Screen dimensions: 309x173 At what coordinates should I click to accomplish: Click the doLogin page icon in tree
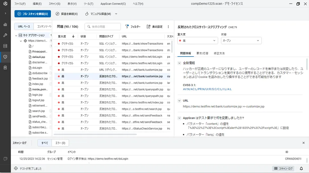(30, 68)
